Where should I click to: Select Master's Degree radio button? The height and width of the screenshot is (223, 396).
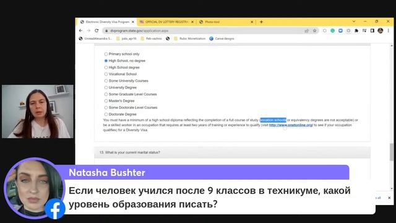point(106,101)
